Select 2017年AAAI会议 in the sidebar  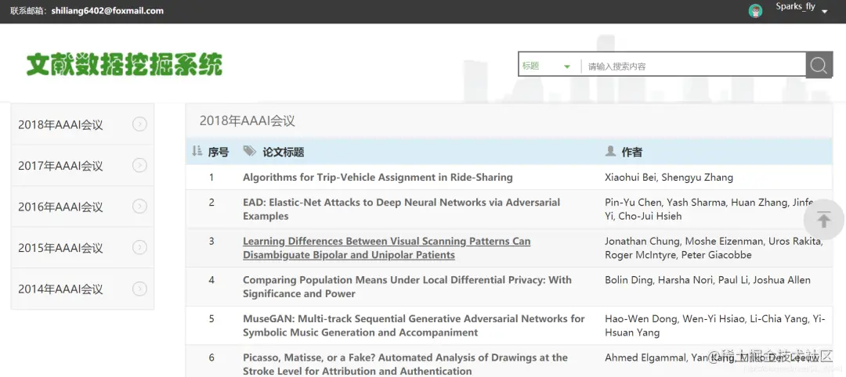(x=82, y=165)
